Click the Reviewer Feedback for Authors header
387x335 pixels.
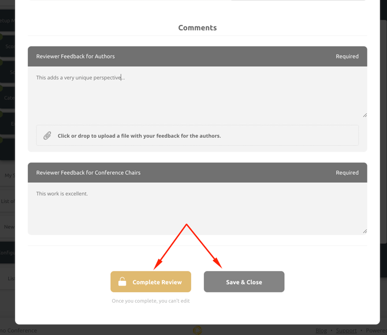coord(76,57)
